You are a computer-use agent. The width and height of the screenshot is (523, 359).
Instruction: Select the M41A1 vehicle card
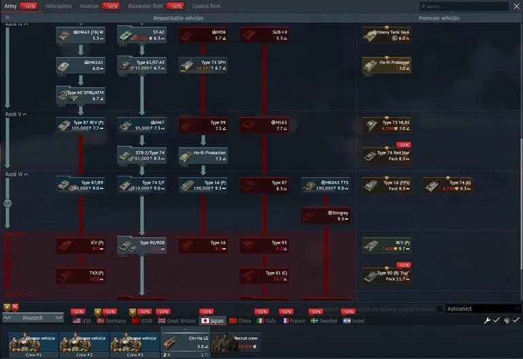81,65
